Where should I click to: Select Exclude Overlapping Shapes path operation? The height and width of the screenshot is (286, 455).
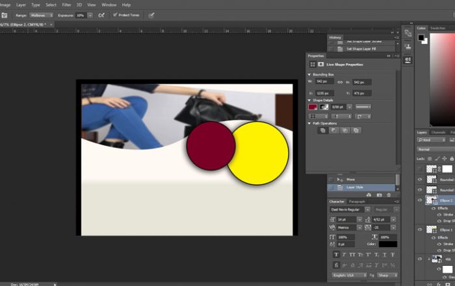(x=356, y=130)
